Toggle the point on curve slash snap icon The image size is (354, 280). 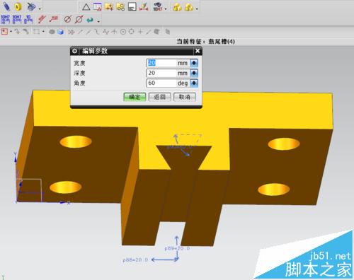(148, 32)
